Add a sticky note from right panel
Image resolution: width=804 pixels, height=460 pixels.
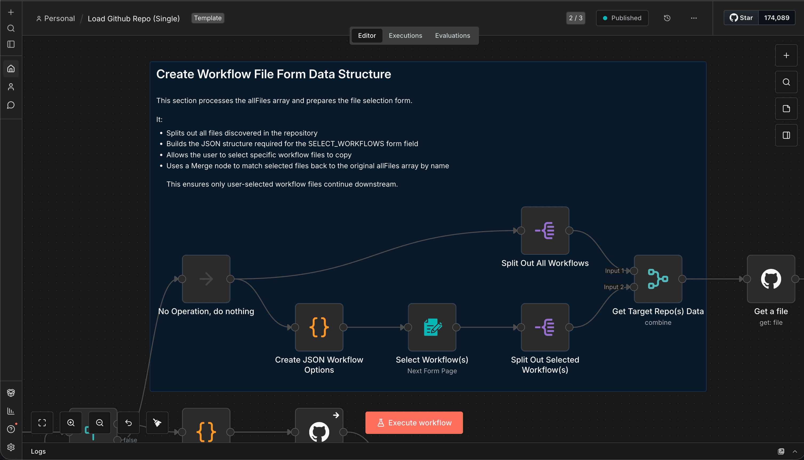pos(786,109)
